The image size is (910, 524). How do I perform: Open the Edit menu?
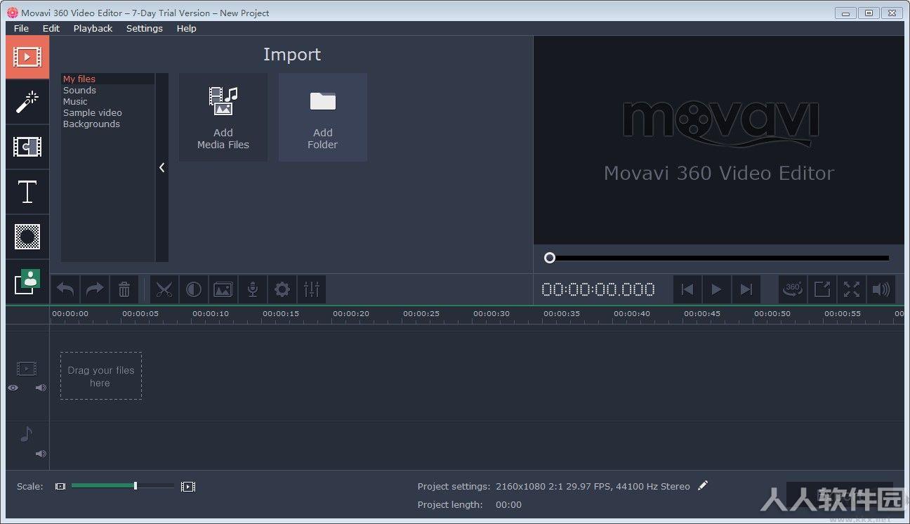coord(51,28)
